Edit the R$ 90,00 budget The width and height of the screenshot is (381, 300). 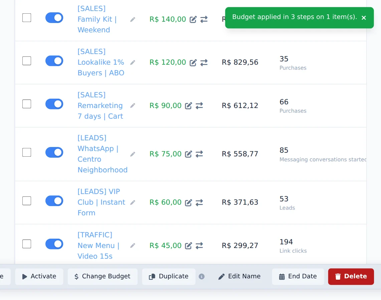188,106
